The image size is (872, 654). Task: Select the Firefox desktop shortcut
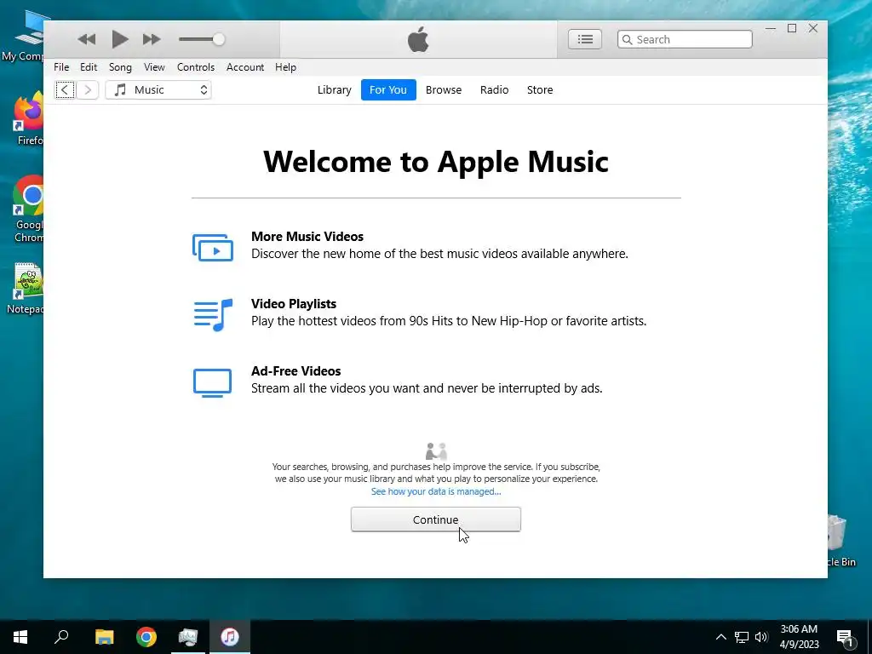coord(28,119)
